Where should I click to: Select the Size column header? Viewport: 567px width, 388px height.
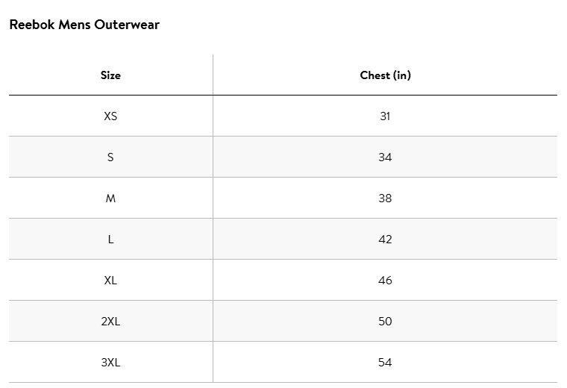pos(110,75)
